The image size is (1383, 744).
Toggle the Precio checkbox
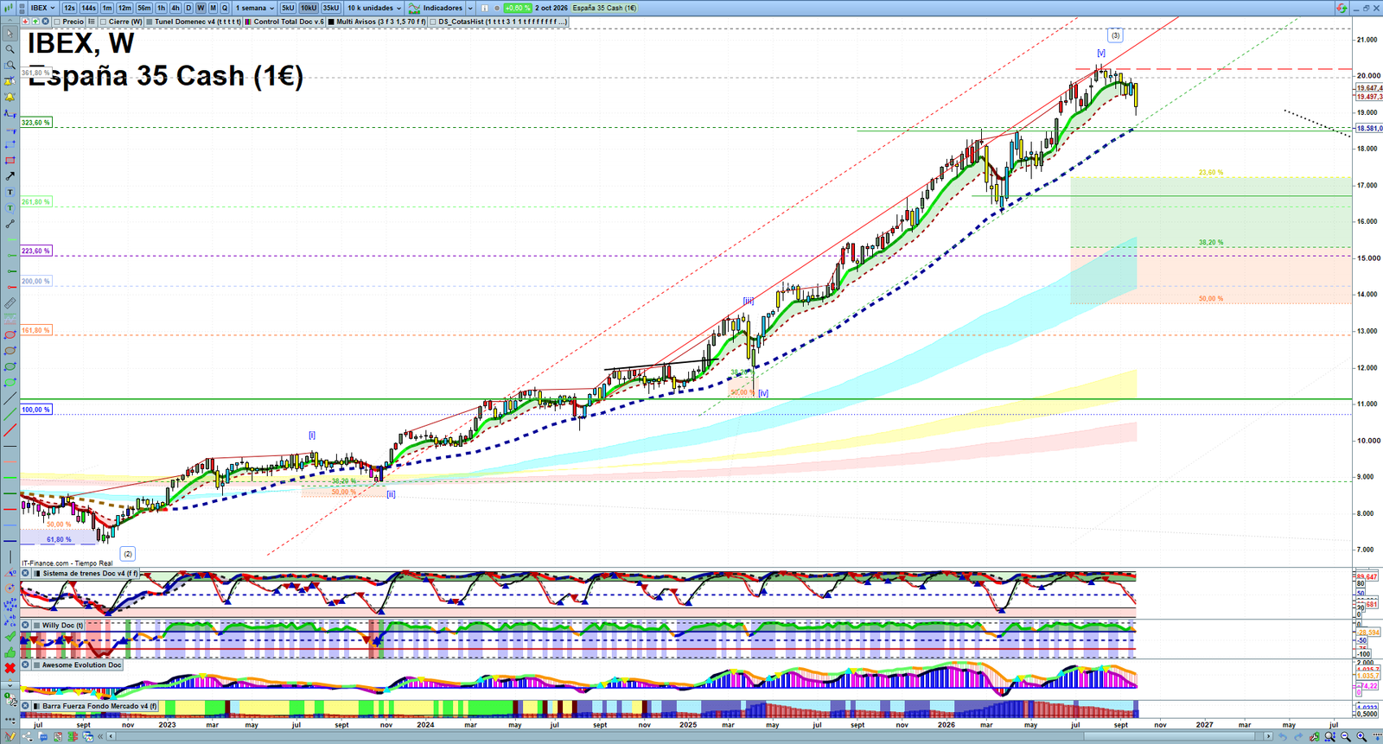click(57, 22)
